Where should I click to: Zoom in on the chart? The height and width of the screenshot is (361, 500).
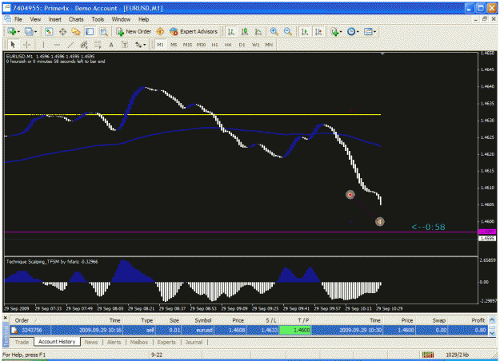(274, 31)
